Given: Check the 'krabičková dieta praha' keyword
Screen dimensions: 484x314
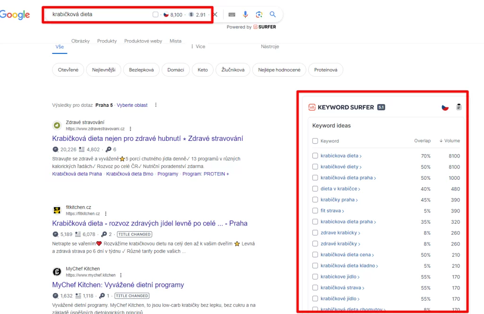Looking at the screenshot, I should click(315, 177).
